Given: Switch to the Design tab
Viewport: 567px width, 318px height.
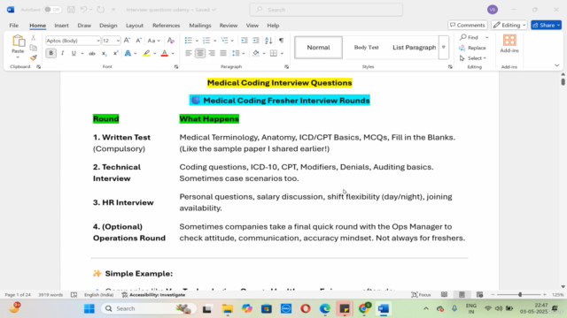Looking at the screenshot, I should pyautogui.click(x=108, y=26).
